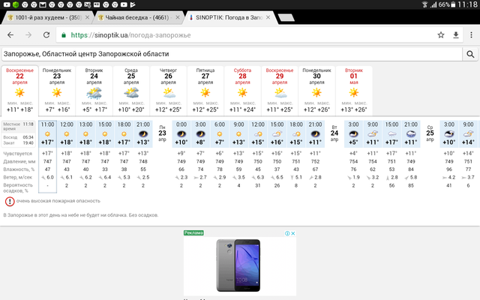Open Tuesday 24 April forecast
The image size is (480, 300).
click(x=94, y=90)
